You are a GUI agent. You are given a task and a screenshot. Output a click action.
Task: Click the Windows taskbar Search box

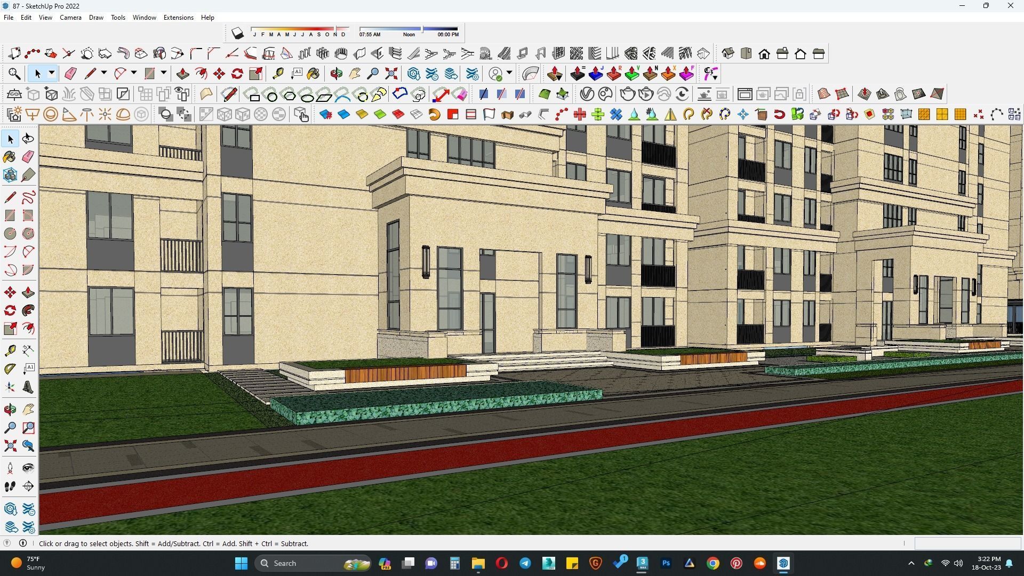(313, 563)
